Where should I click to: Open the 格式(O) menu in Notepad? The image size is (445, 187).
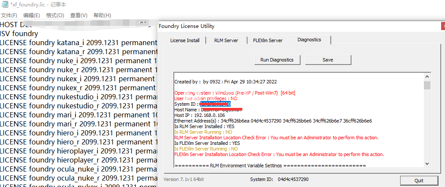click(55, 15)
